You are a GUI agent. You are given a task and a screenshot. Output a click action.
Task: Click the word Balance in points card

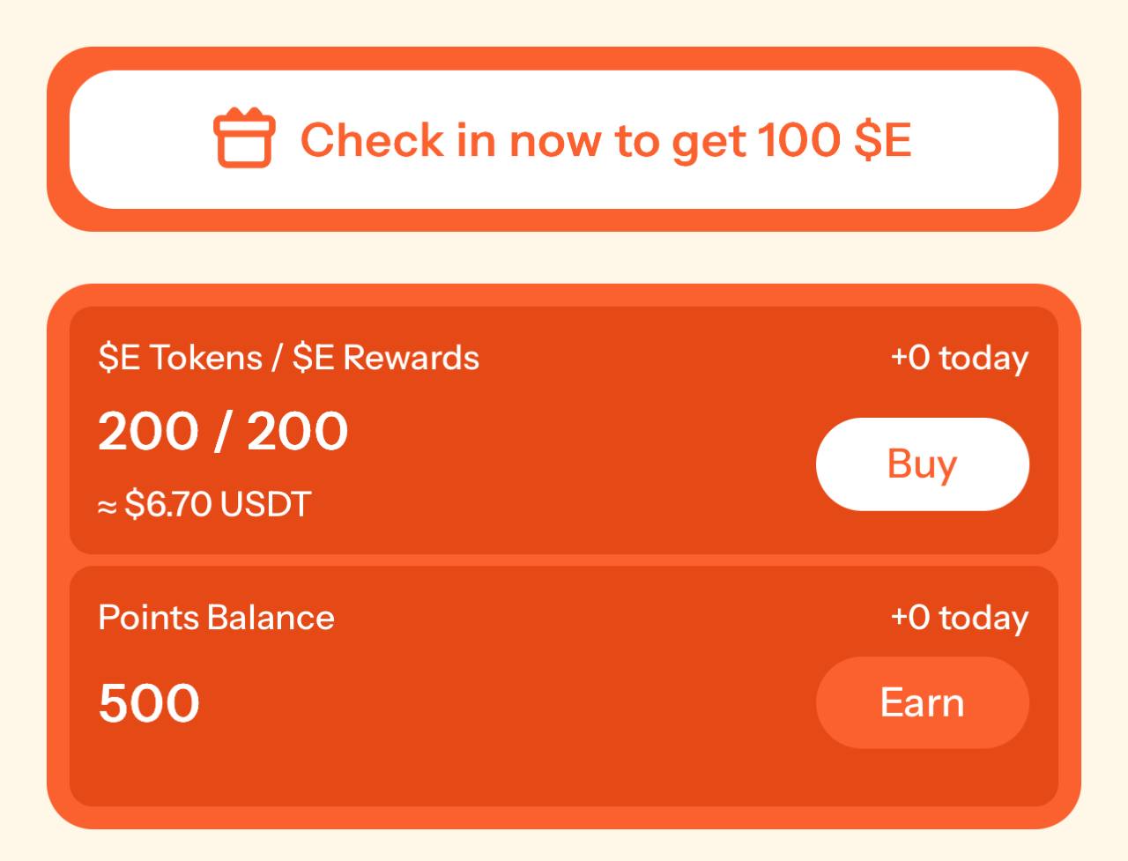coord(271,617)
